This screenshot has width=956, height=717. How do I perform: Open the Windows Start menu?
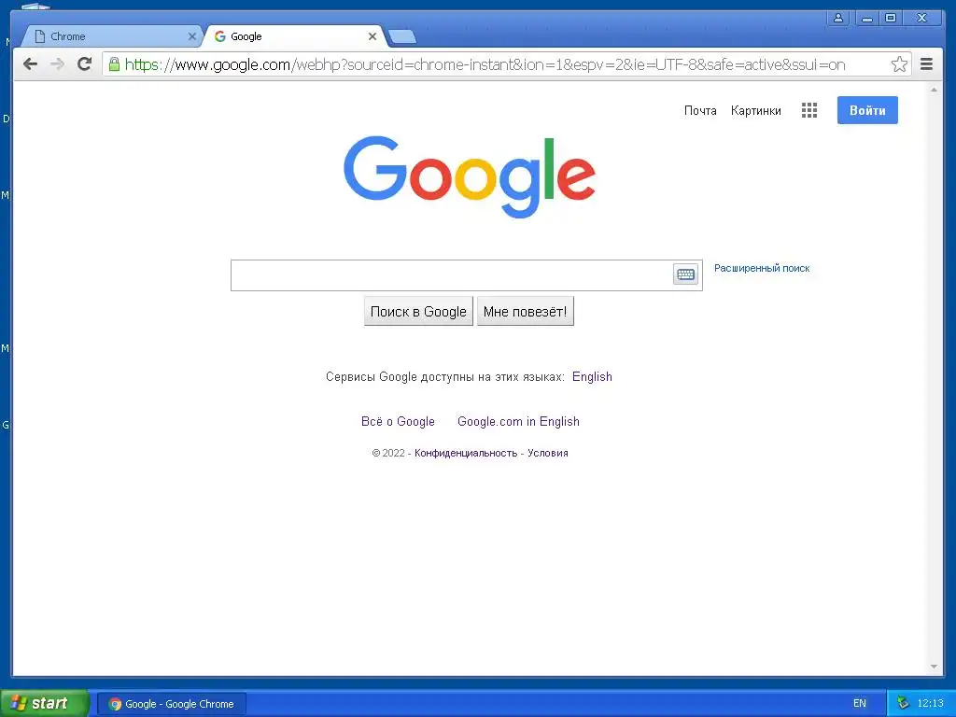[44, 703]
